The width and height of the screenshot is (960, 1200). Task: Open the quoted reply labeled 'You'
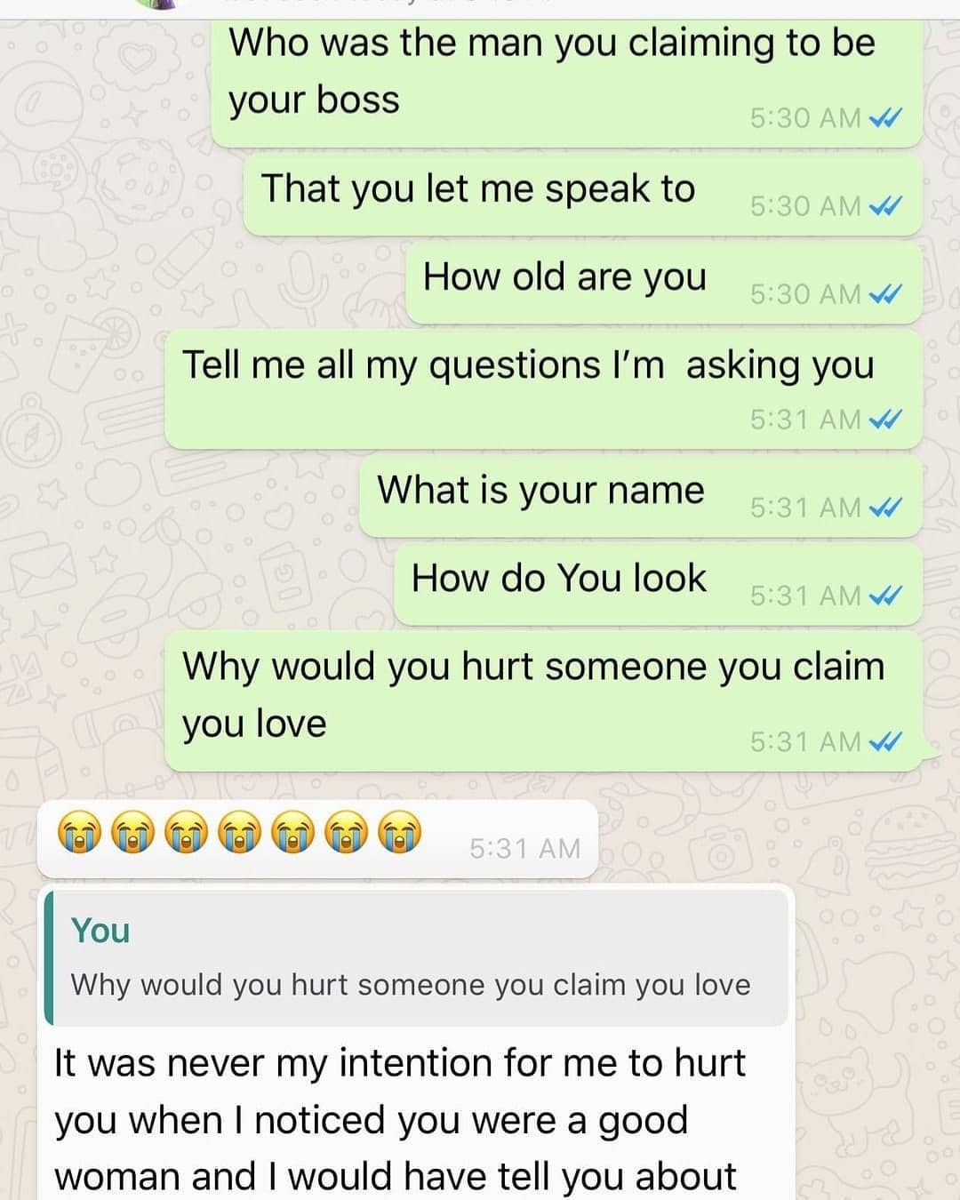point(416,958)
